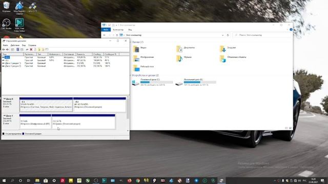
Task: Select Диск 1 label in the graphical view
Action: tap(10, 116)
